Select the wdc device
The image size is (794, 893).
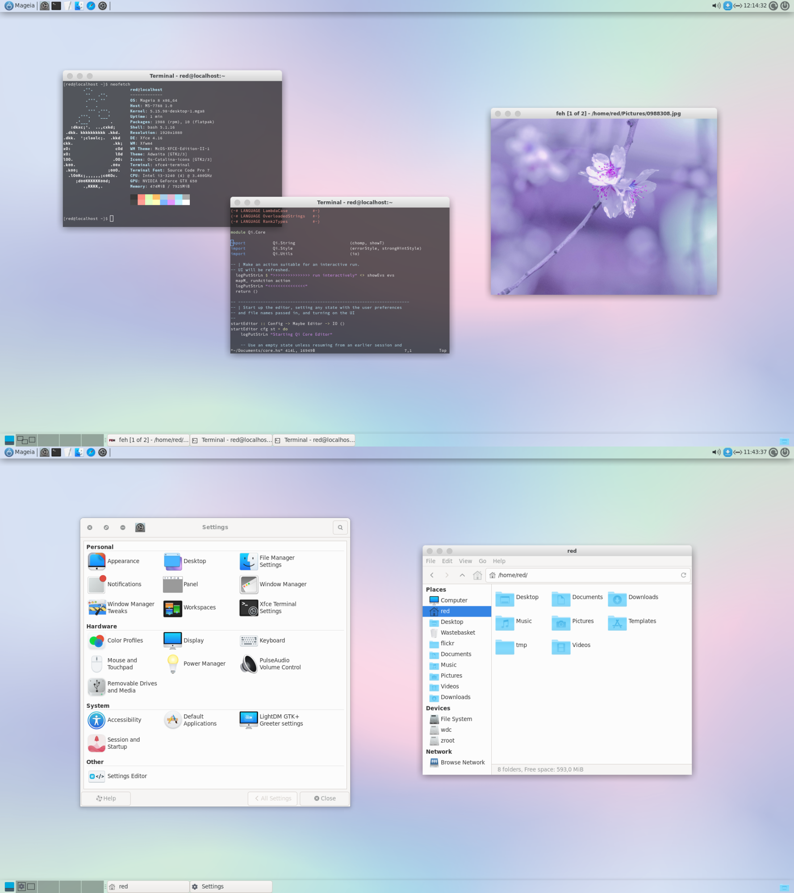[x=457, y=730]
